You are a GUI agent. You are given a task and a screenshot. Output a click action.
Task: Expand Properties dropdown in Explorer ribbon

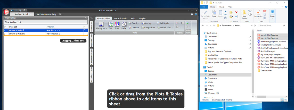(x=258, y=18)
